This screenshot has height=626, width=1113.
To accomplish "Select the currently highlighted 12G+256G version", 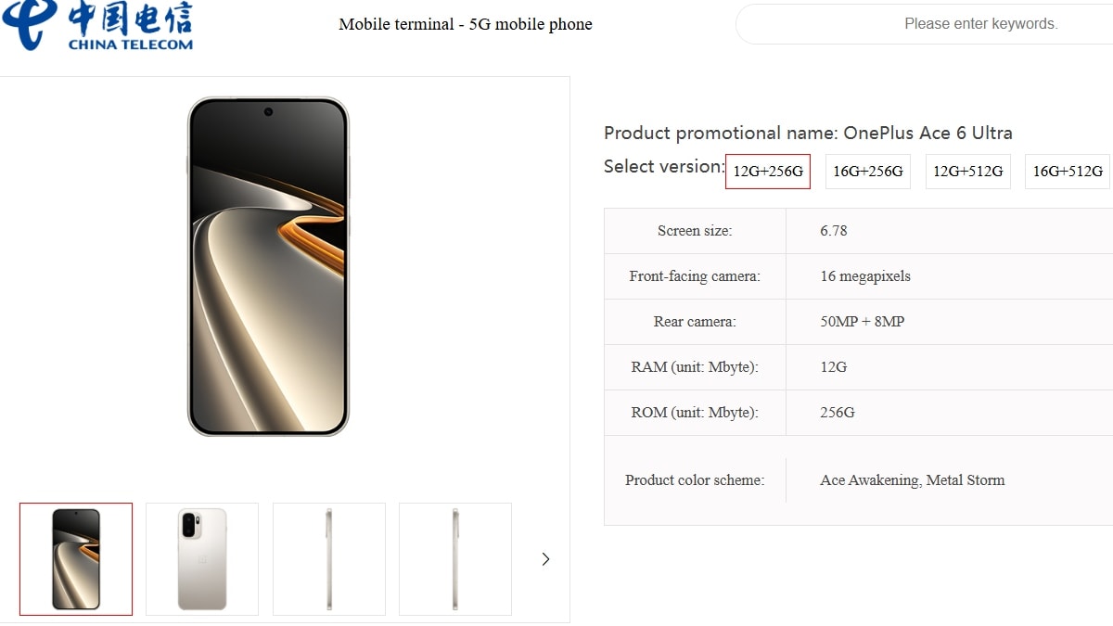I will (x=768, y=172).
